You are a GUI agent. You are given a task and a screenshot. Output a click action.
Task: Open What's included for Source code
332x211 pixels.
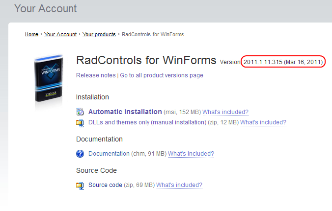point(179,185)
